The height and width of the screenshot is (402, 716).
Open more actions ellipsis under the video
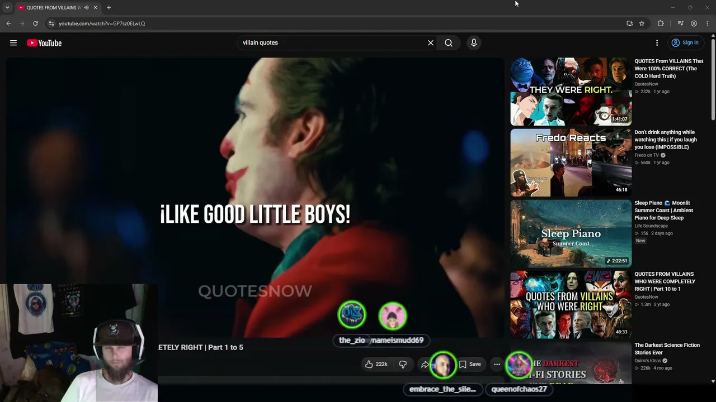(497, 365)
